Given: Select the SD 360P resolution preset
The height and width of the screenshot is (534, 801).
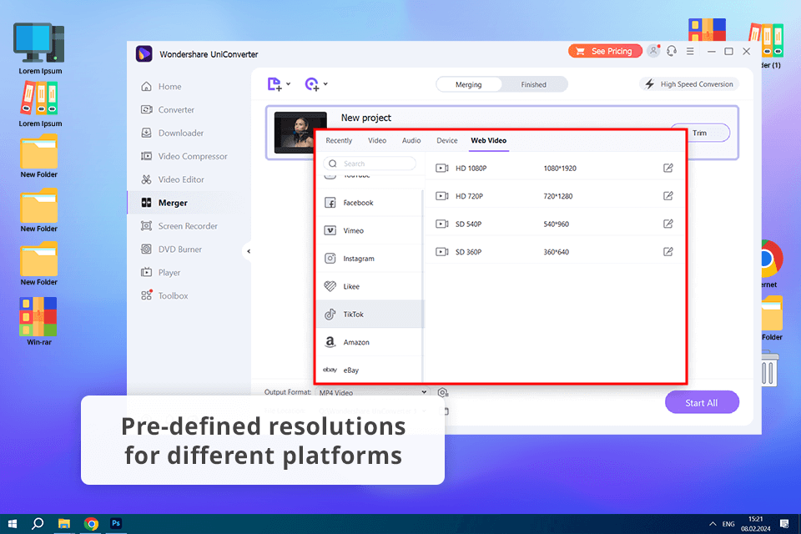Looking at the screenshot, I should (x=554, y=252).
